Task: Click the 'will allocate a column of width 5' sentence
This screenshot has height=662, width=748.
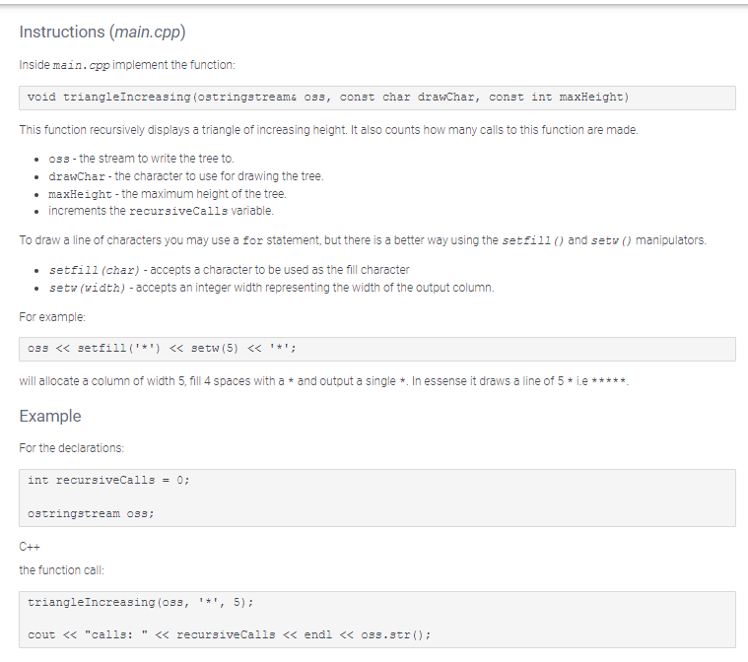Action: coord(323,381)
